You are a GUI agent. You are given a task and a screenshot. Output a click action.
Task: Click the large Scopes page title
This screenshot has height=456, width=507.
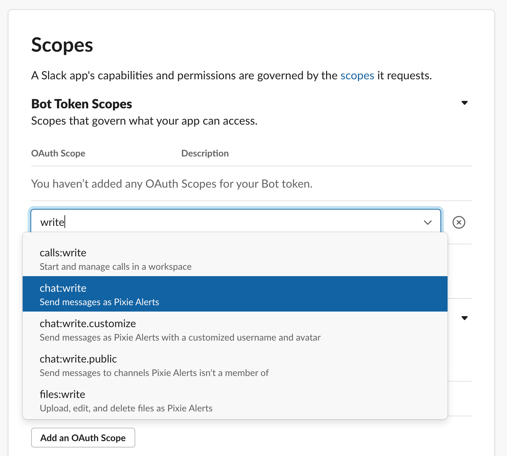point(62,45)
